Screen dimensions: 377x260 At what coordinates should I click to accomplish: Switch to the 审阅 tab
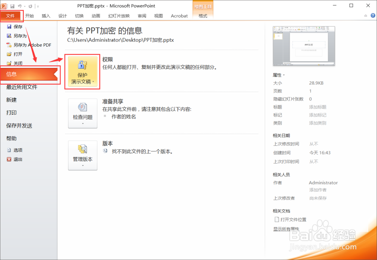tap(142, 16)
